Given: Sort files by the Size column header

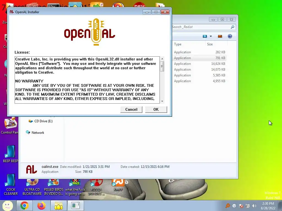Looking at the screenshot, I should [216, 44].
